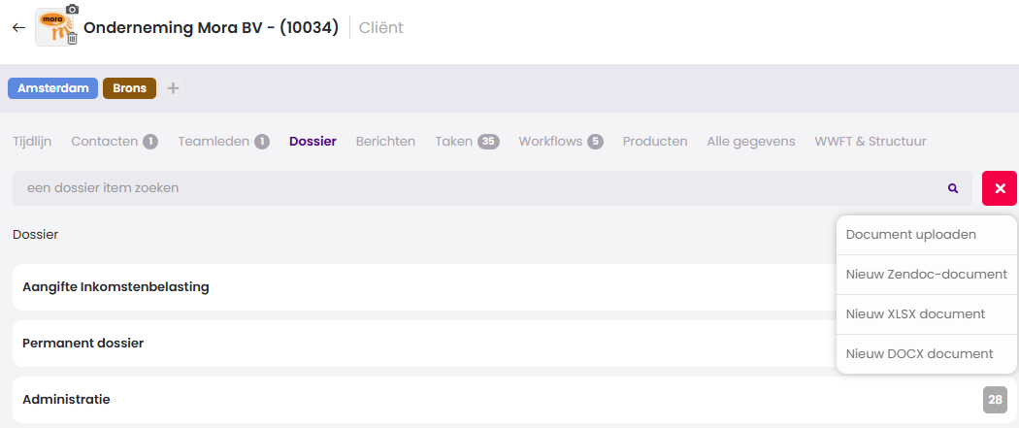Open the Contacten tab
The width and height of the screenshot is (1019, 428).
coord(105,142)
